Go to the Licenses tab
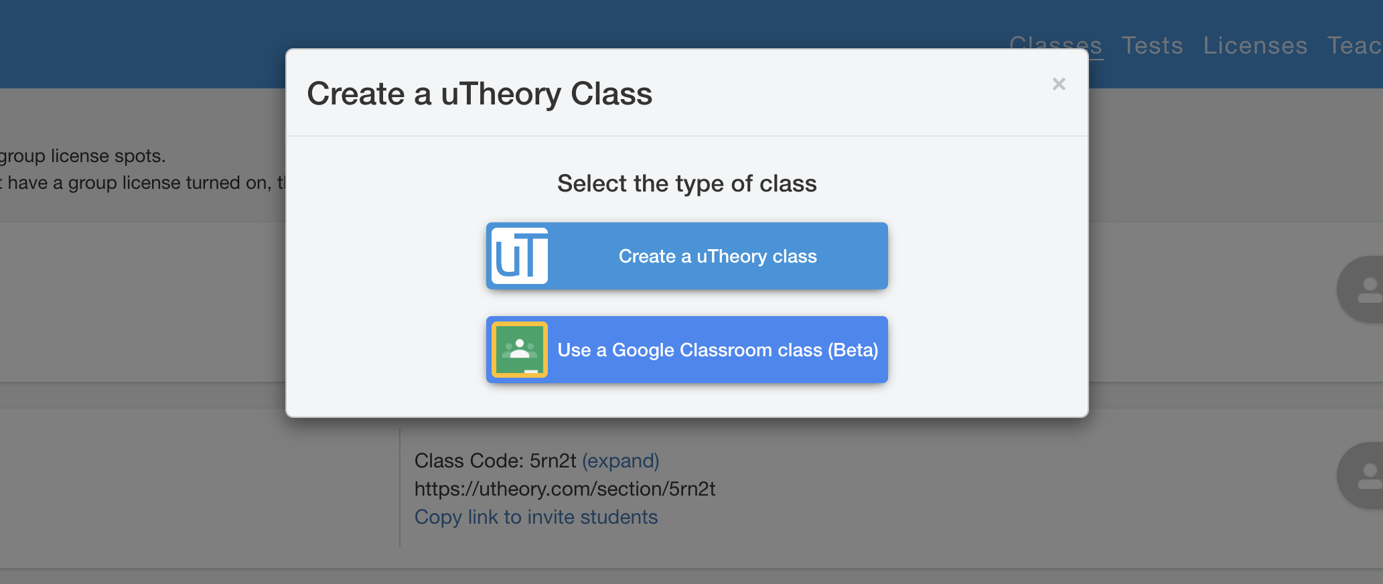The image size is (1383, 584). 1255,46
